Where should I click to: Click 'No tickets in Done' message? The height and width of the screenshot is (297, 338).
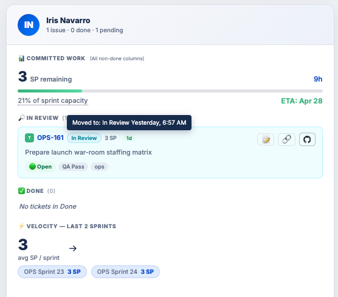click(x=48, y=206)
